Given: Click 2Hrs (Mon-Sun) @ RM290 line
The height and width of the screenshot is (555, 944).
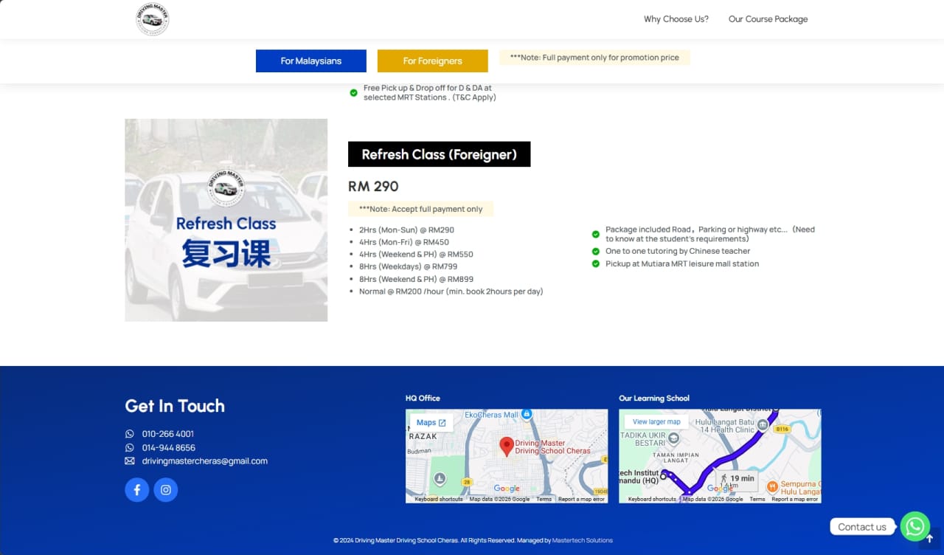Looking at the screenshot, I should (406, 230).
